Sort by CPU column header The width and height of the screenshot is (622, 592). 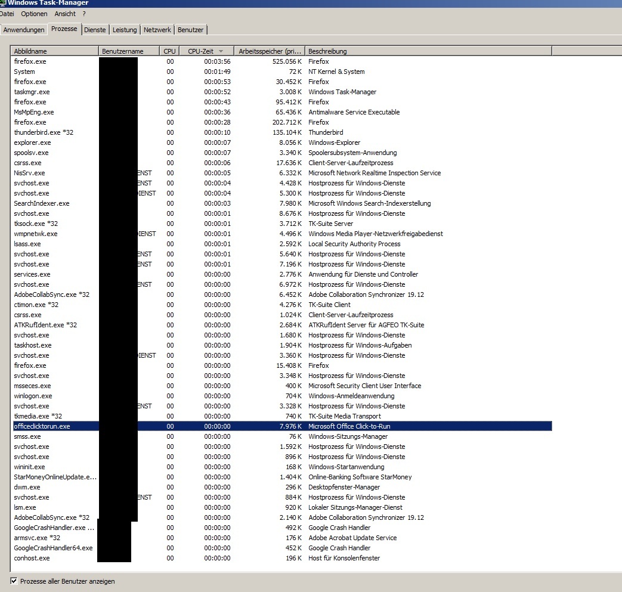[169, 51]
